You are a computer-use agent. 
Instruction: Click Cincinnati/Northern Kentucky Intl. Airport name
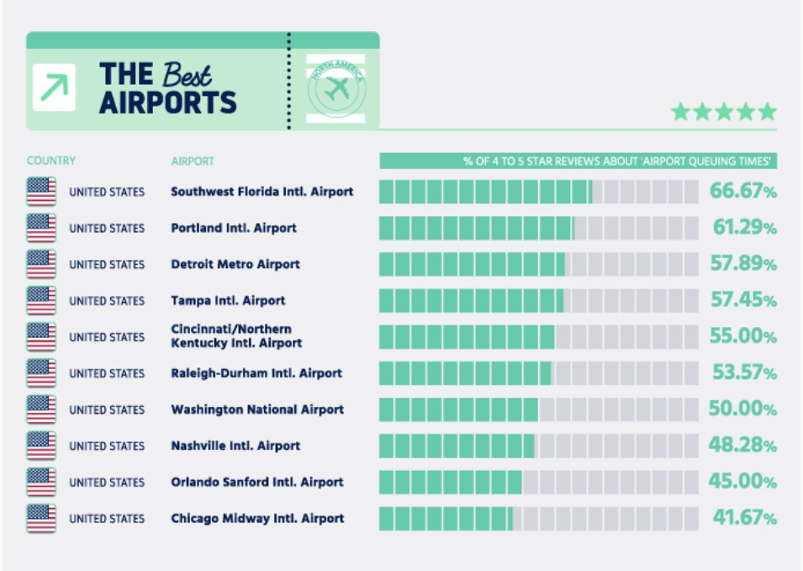(x=236, y=336)
